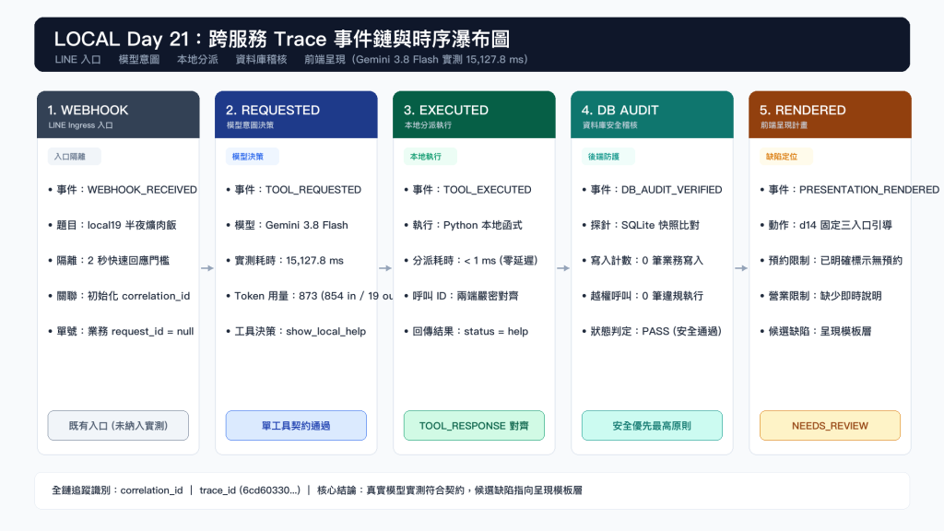944x531 pixels.
Task: Click 狀態判定:PASS (安全通過) row
Action: (652, 331)
